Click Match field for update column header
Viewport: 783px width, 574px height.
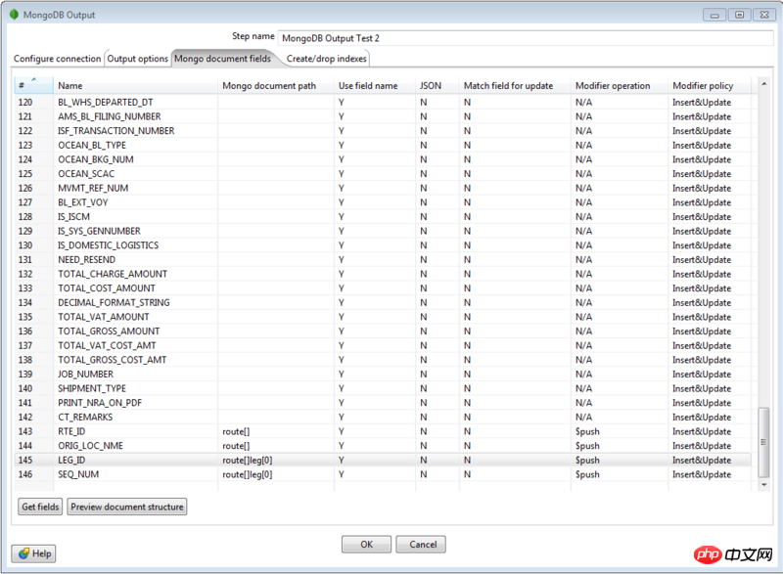(516, 85)
